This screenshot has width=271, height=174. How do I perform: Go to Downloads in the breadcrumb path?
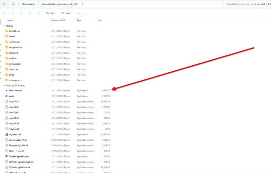(29, 4)
